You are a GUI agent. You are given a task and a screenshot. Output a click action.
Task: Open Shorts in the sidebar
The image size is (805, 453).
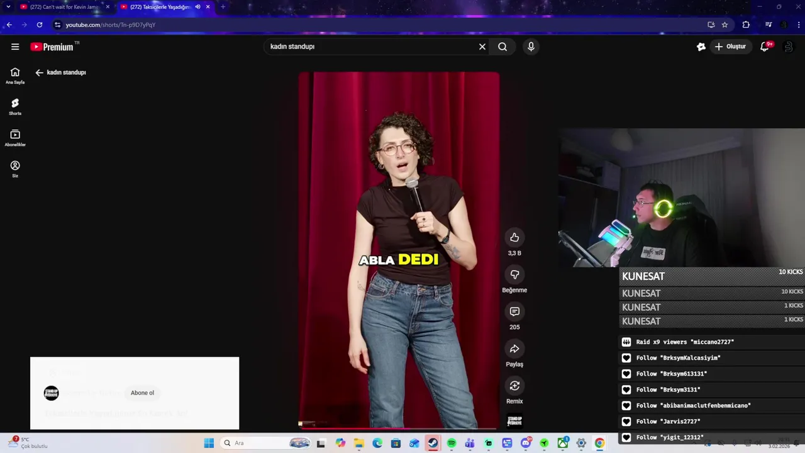(15, 107)
